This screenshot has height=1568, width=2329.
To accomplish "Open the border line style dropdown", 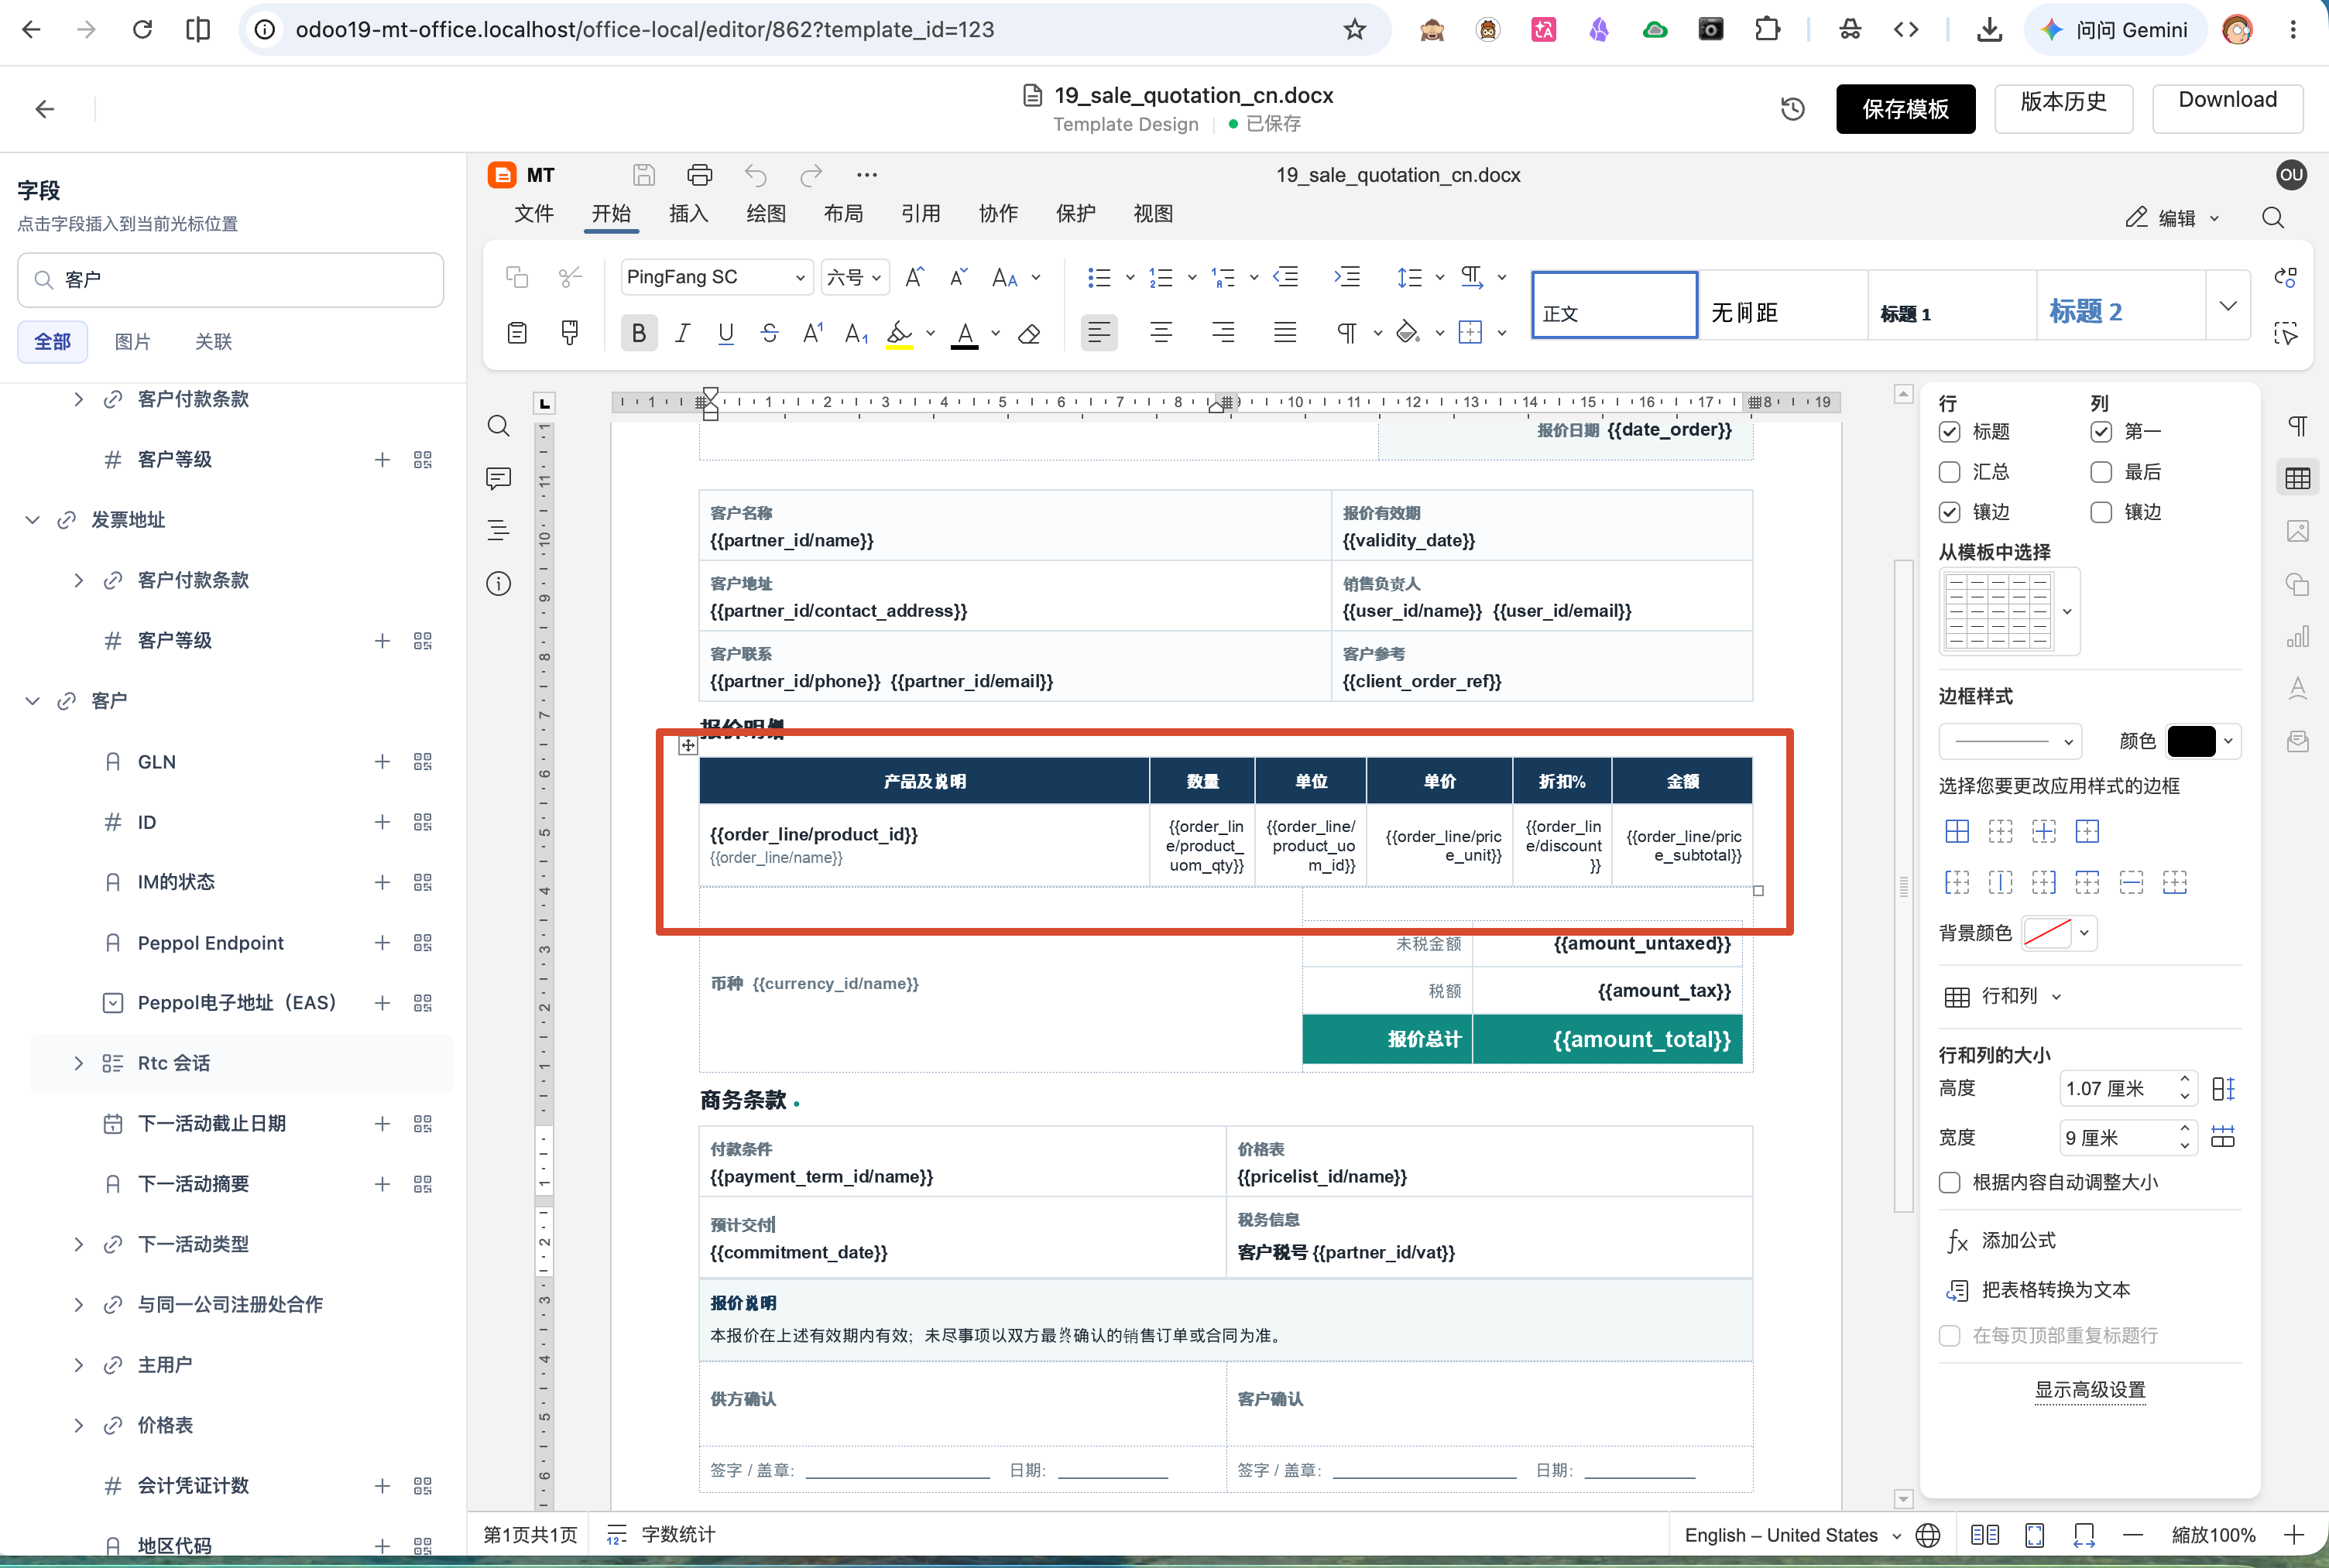I will (x=2011, y=742).
